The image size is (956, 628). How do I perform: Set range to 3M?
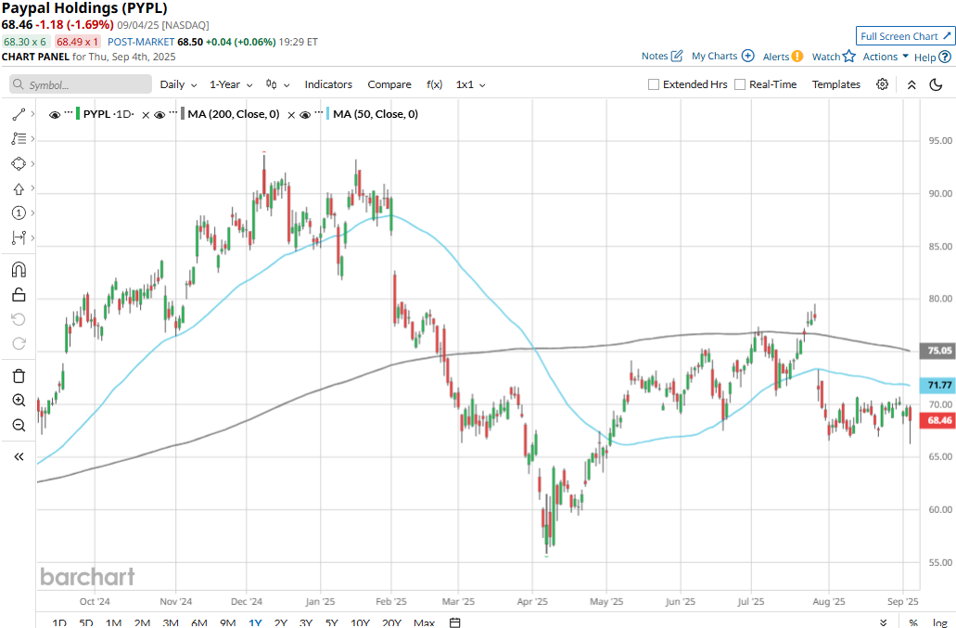[171, 622]
